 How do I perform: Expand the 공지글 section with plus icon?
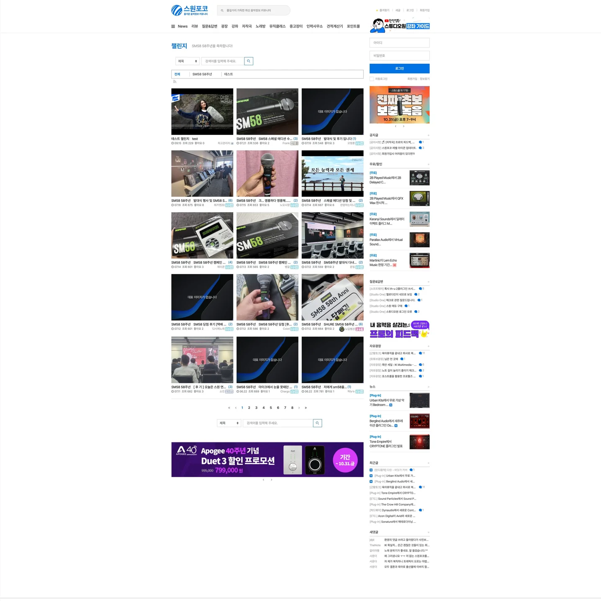428,136
